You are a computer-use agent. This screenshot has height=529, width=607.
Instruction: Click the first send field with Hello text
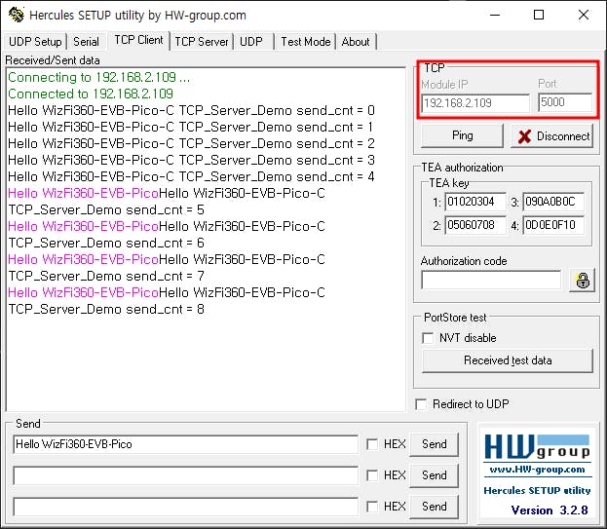click(x=185, y=444)
